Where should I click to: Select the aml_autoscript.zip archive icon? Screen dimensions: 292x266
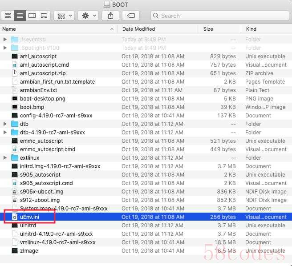click(15, 73)
